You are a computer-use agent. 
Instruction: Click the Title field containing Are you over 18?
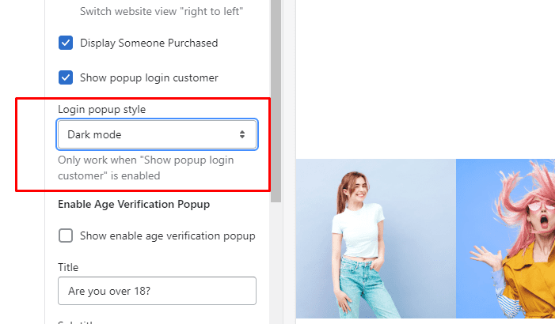[157, 291]
